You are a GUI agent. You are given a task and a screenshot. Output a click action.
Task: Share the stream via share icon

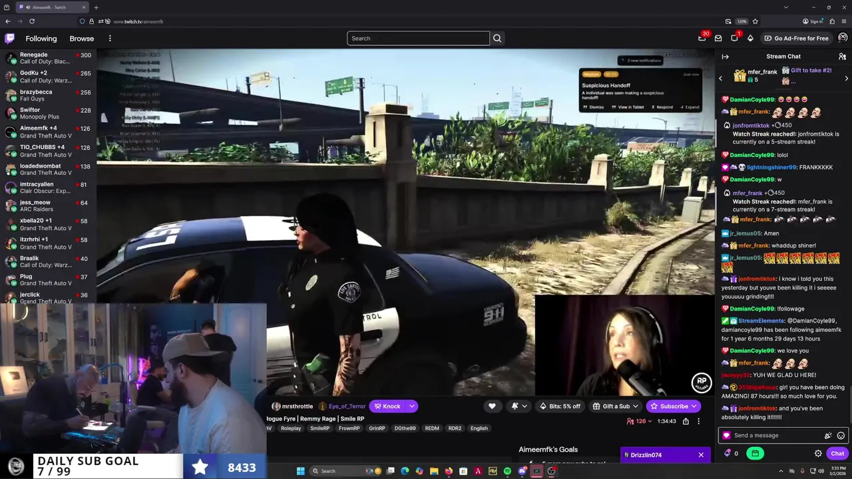click(x=686, y=421)
